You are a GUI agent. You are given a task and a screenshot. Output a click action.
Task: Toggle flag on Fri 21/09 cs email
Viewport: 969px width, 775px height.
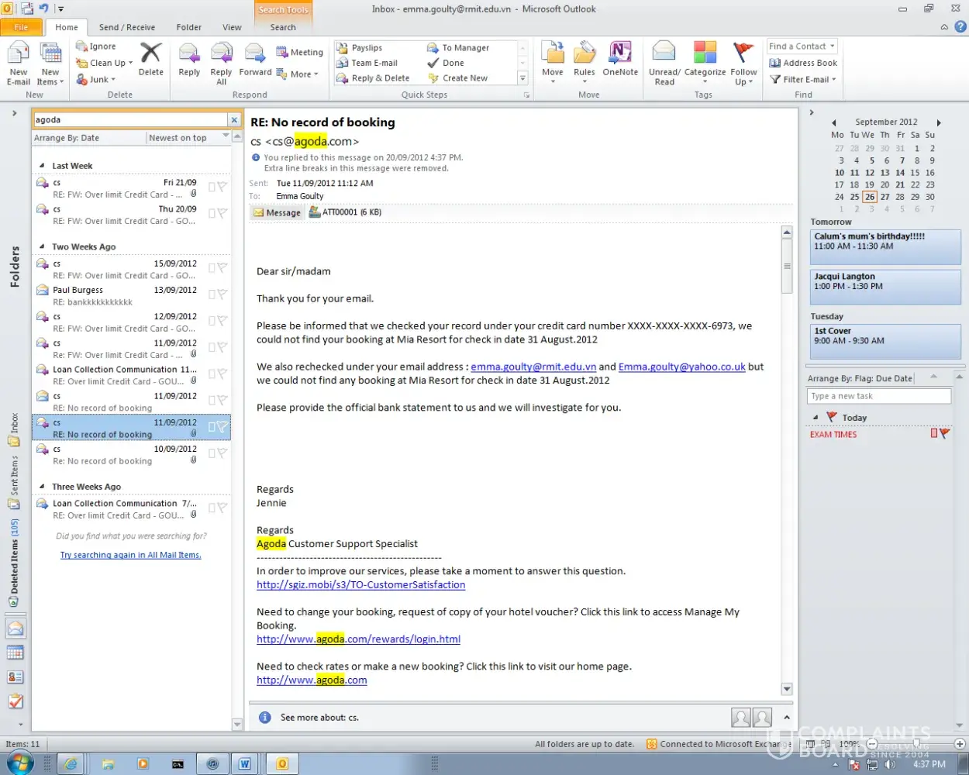[x=222, y=187]
